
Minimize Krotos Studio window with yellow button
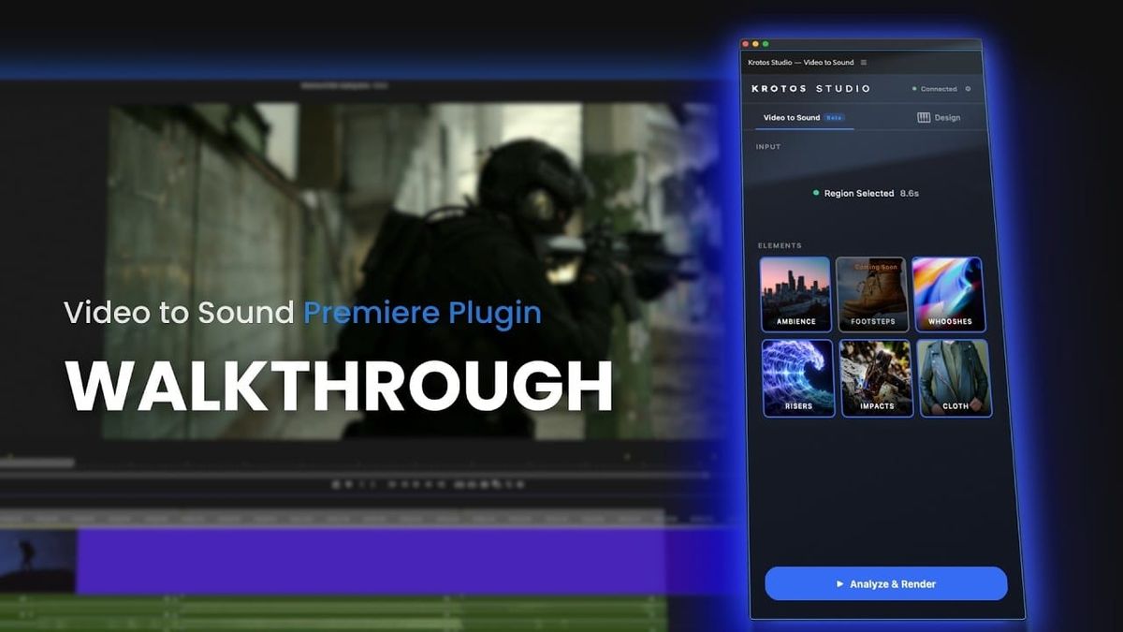[756, 44]
